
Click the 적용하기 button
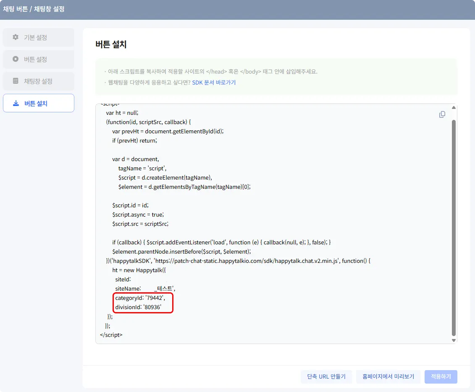[x=441, y=376]
